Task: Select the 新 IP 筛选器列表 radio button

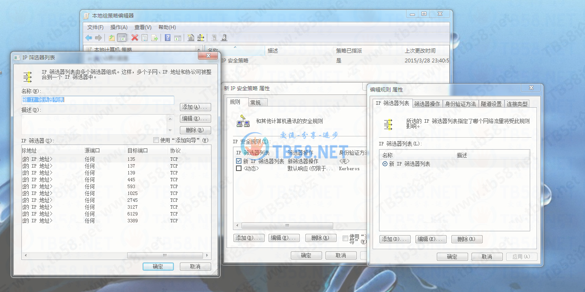Action: click(385, 164)
